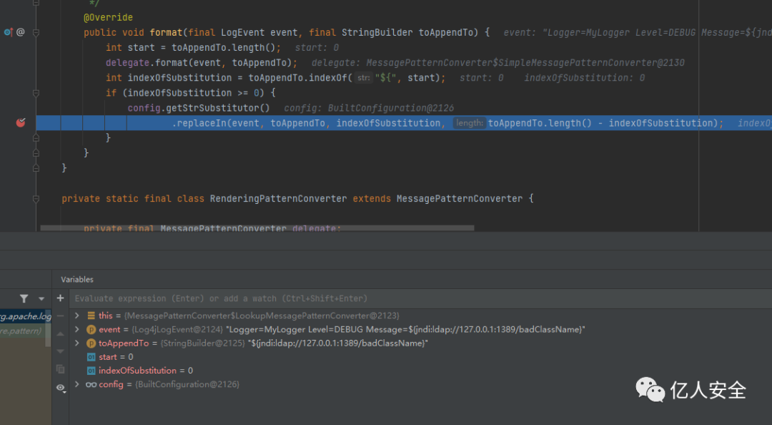772x425 pixels.
Task: Collapse the format method fold marker
Action: pyautogui.click(x=36, y=32)
